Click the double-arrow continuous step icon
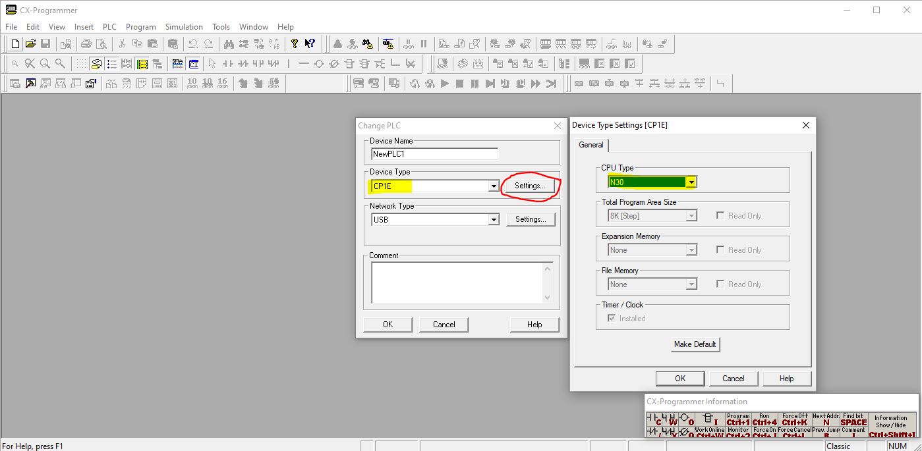This screenshot has width=922, height=451. (x=536, y=84)
